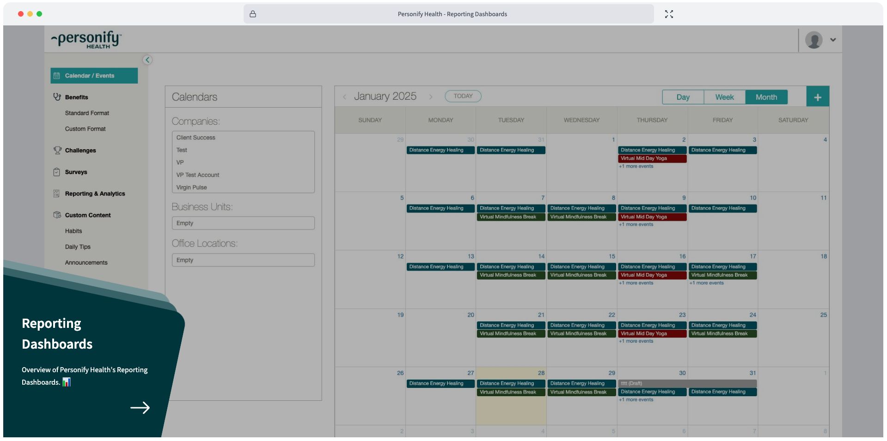Open Distance Energy Healing on January 13
Screen dimensions: 887x441
pyautogui.click(x=440, y=267)
